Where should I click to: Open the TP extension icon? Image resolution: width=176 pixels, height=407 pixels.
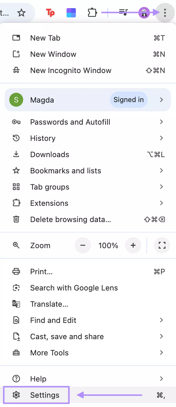[x=50, y=12]
